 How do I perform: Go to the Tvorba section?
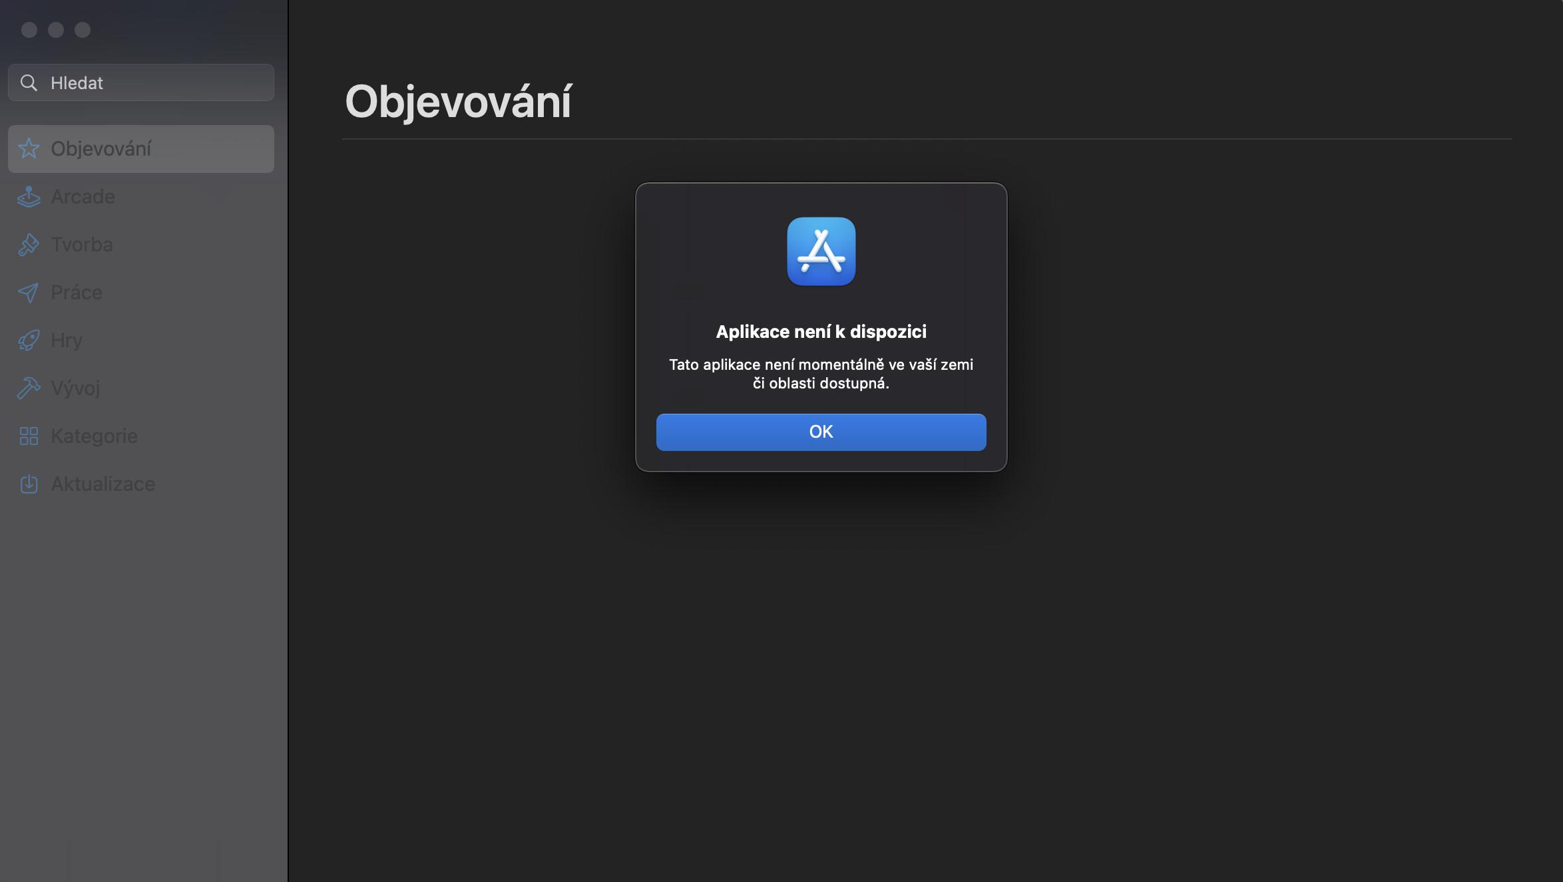click(x=141, y=244)
